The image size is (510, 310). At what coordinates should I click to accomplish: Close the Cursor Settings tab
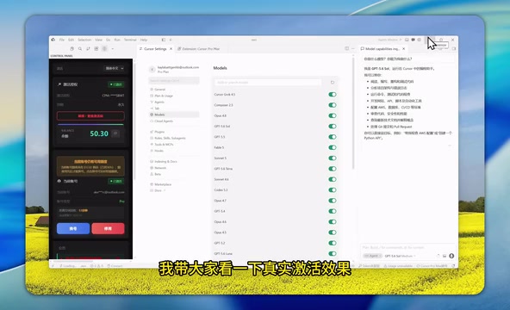point(171,49)
